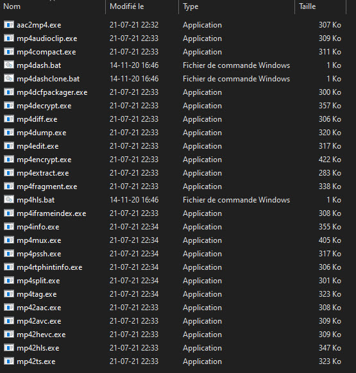The height and width of the screenshot is (373, 356).
Task: Sort files by the Nom column header
Action: [12, 6]
